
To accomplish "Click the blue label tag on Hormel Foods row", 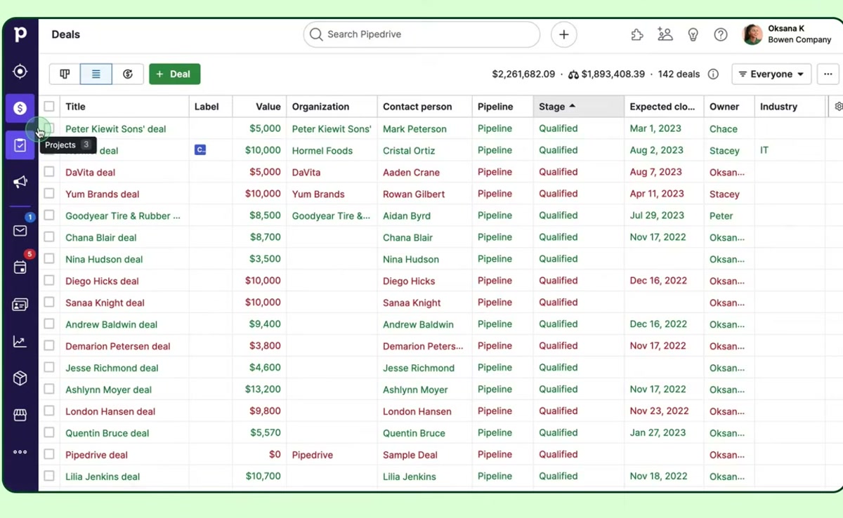I will (200, 150).
